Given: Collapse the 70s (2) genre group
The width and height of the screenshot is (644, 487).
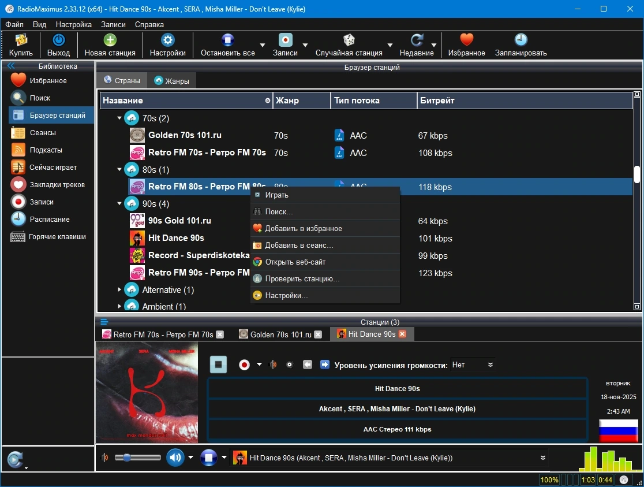Looking at the screenshot, I should pyautogui.click(x=119, y=118).
